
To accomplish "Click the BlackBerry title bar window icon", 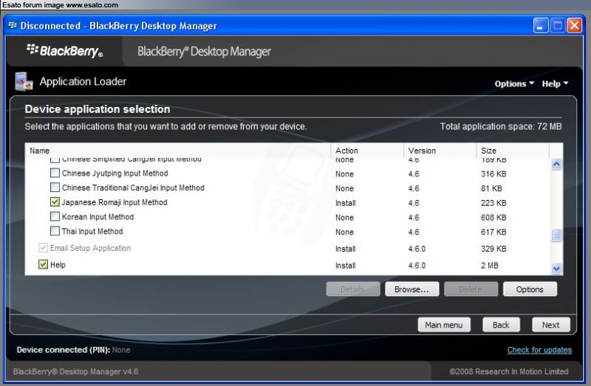I will [13, 26].
